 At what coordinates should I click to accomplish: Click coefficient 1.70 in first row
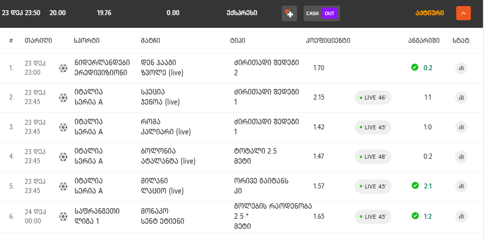coord(319,68)
